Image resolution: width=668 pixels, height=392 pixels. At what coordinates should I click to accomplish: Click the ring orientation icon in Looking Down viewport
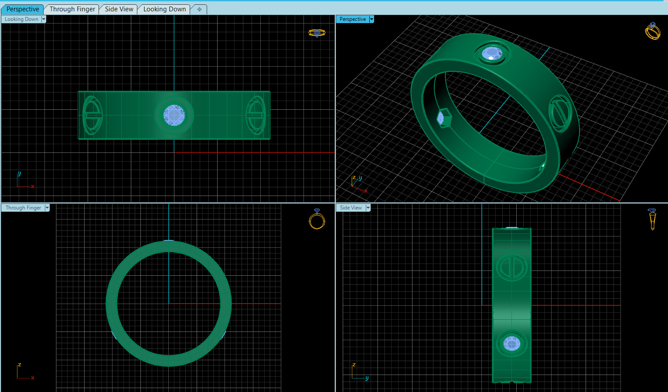[x=317, y=33]
